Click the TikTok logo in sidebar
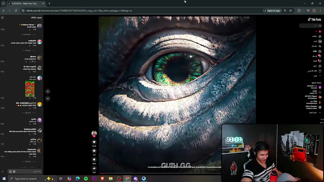The width and height of the screenshot is (324, 182). point(314,19)
